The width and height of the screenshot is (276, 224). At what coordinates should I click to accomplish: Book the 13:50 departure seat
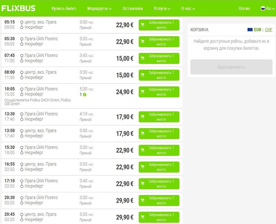[159, 133]
